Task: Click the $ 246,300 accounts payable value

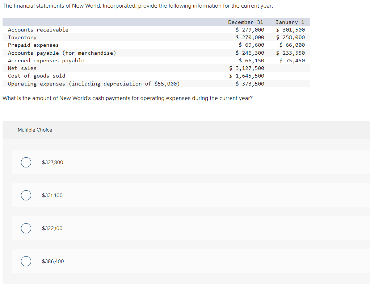Action: 250,53
